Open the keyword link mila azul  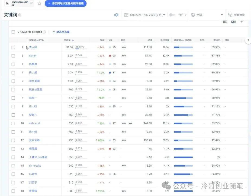click(34, 123)
